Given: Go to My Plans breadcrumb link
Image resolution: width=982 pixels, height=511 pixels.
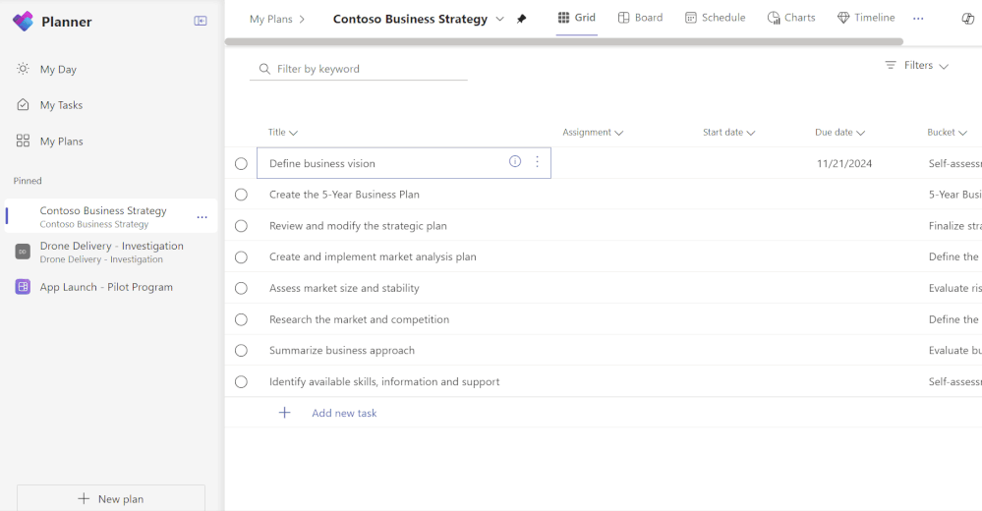Looking at the screenshot, I should click(270, 19).
